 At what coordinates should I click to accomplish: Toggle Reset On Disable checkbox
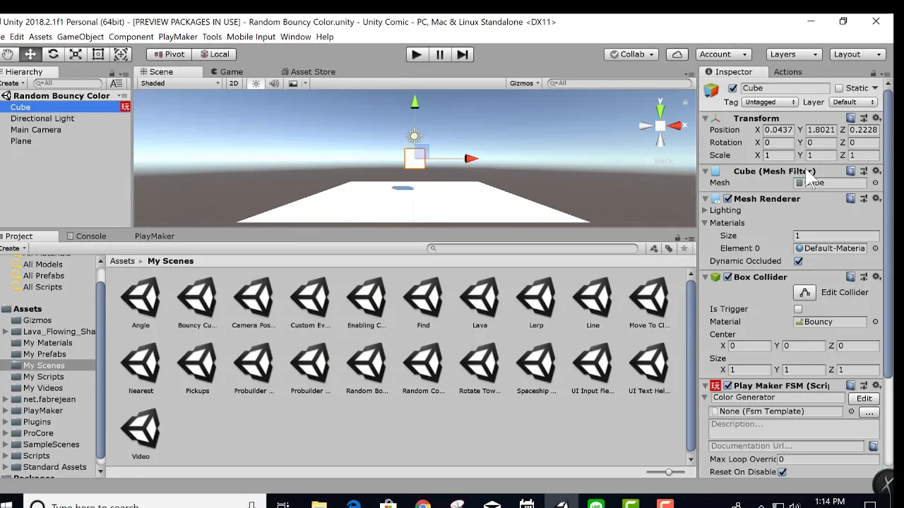(783, 472)
